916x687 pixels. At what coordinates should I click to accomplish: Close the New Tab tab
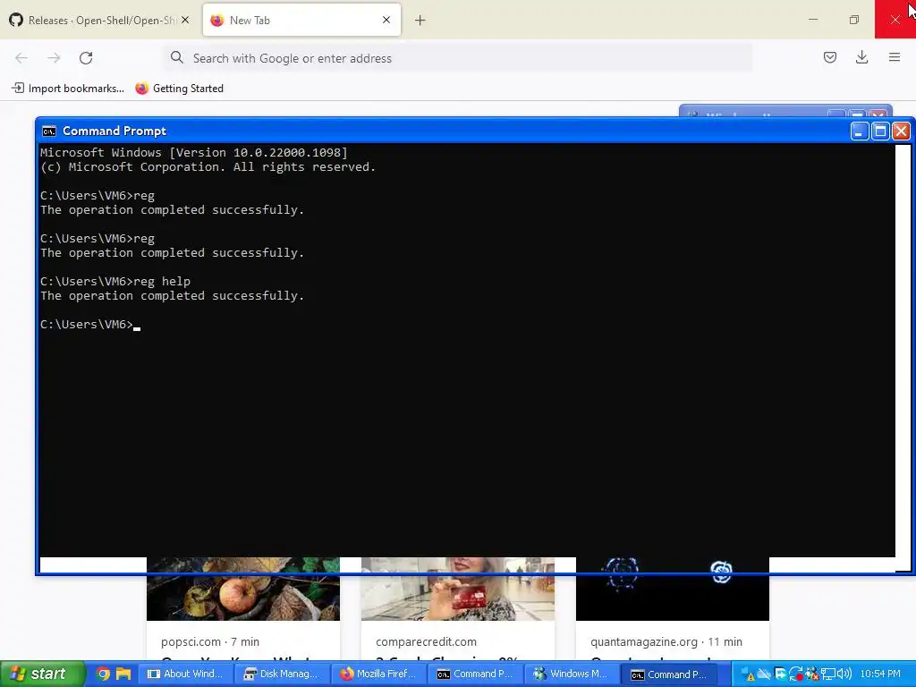(x=386, y=20)
